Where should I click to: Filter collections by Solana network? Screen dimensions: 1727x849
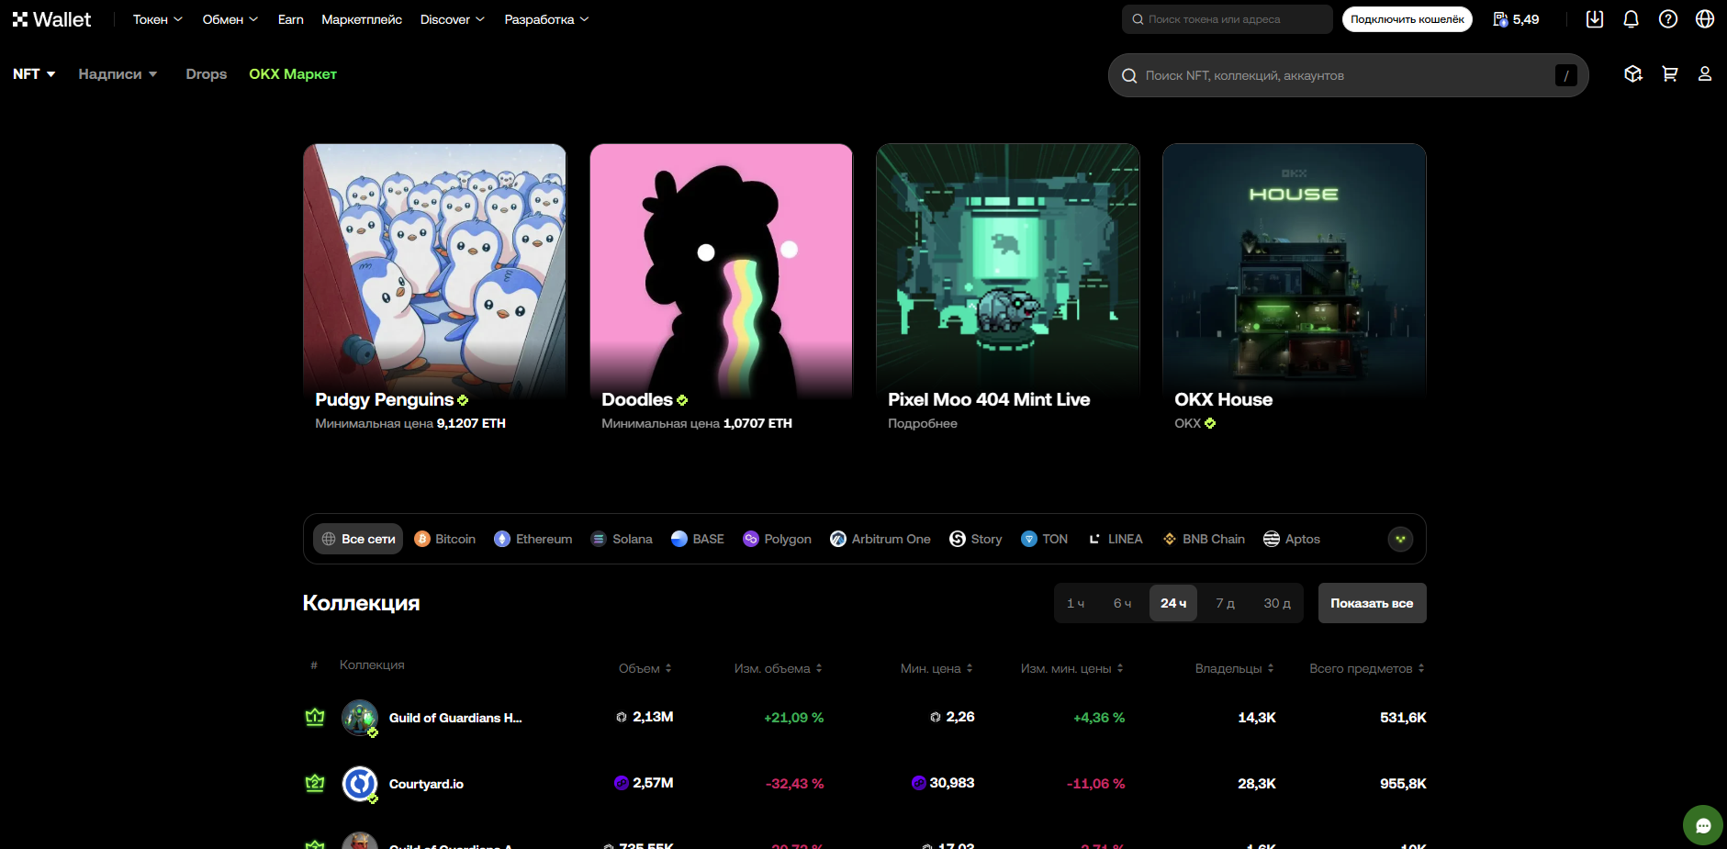622,539
